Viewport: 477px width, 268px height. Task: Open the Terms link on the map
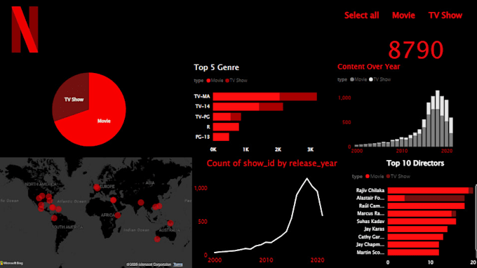point(178,264)
